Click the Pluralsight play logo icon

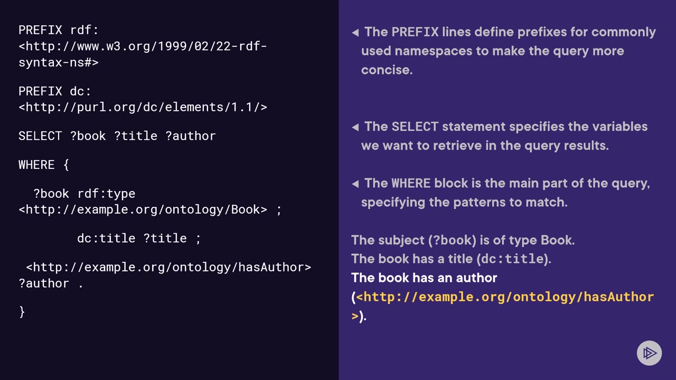tap(649, 353)
